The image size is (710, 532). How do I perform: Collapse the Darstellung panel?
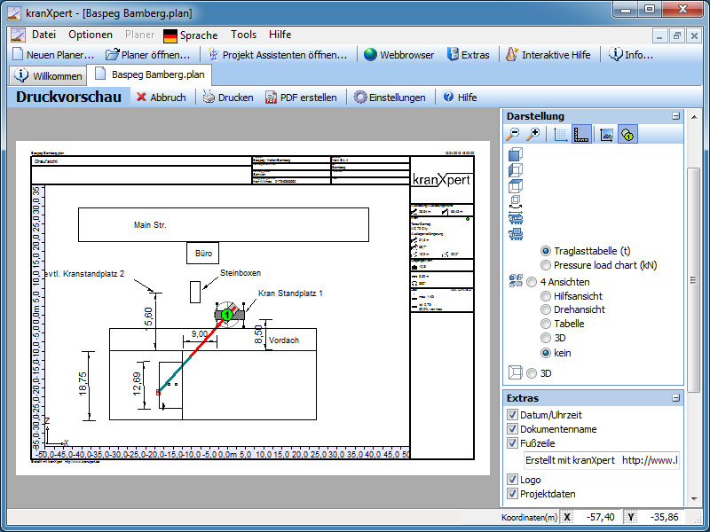[x=675, y=116]
